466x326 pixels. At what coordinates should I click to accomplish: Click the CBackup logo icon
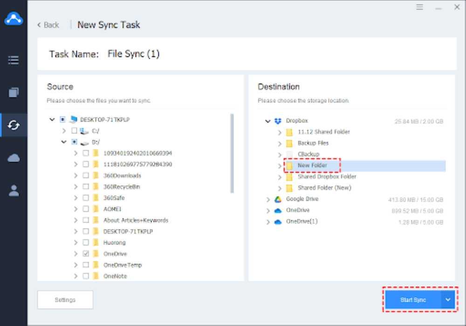tap(14, 19)
